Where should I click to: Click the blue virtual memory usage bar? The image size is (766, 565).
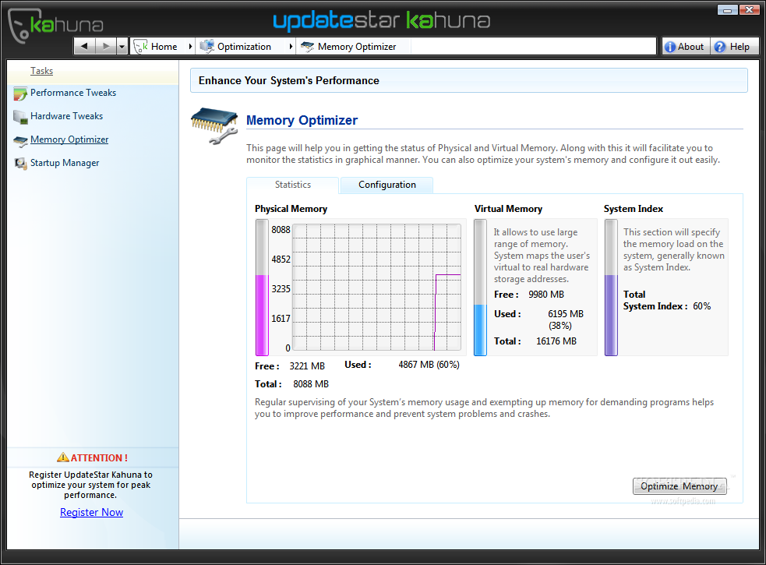pyautogui.click(x=480, y=330)
